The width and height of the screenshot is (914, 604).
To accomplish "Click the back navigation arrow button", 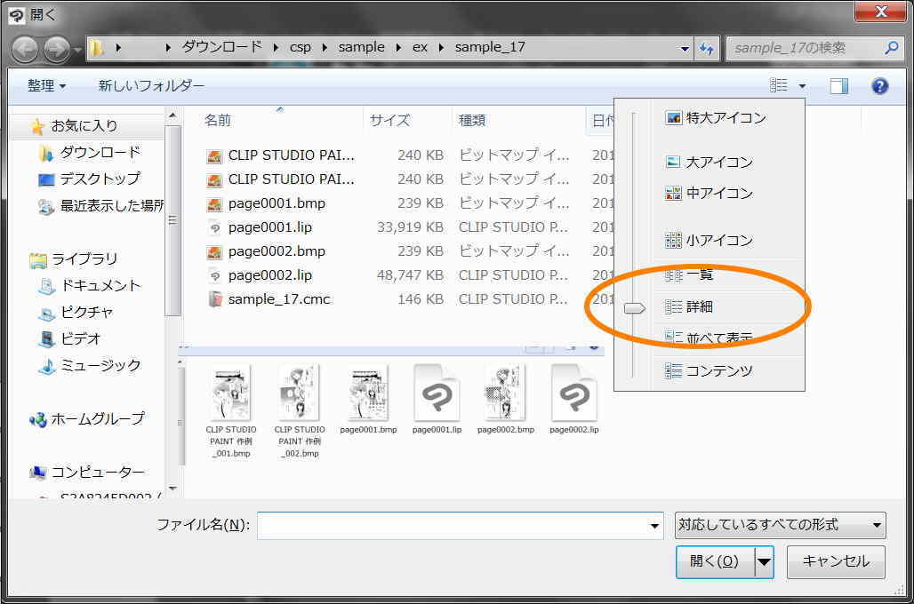I will coord(25,48).
